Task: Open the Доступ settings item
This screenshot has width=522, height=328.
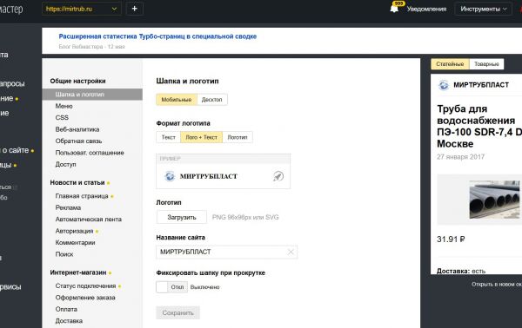Action: coord(65,164)
